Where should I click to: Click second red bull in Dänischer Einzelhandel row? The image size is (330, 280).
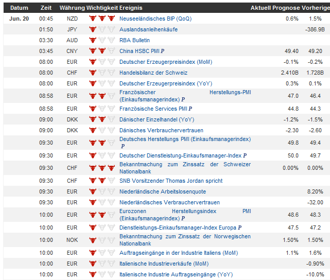[x=102, y=119]
